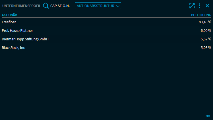Click the chevron arrow beside Aktionärsstruktur

(118, 6)
